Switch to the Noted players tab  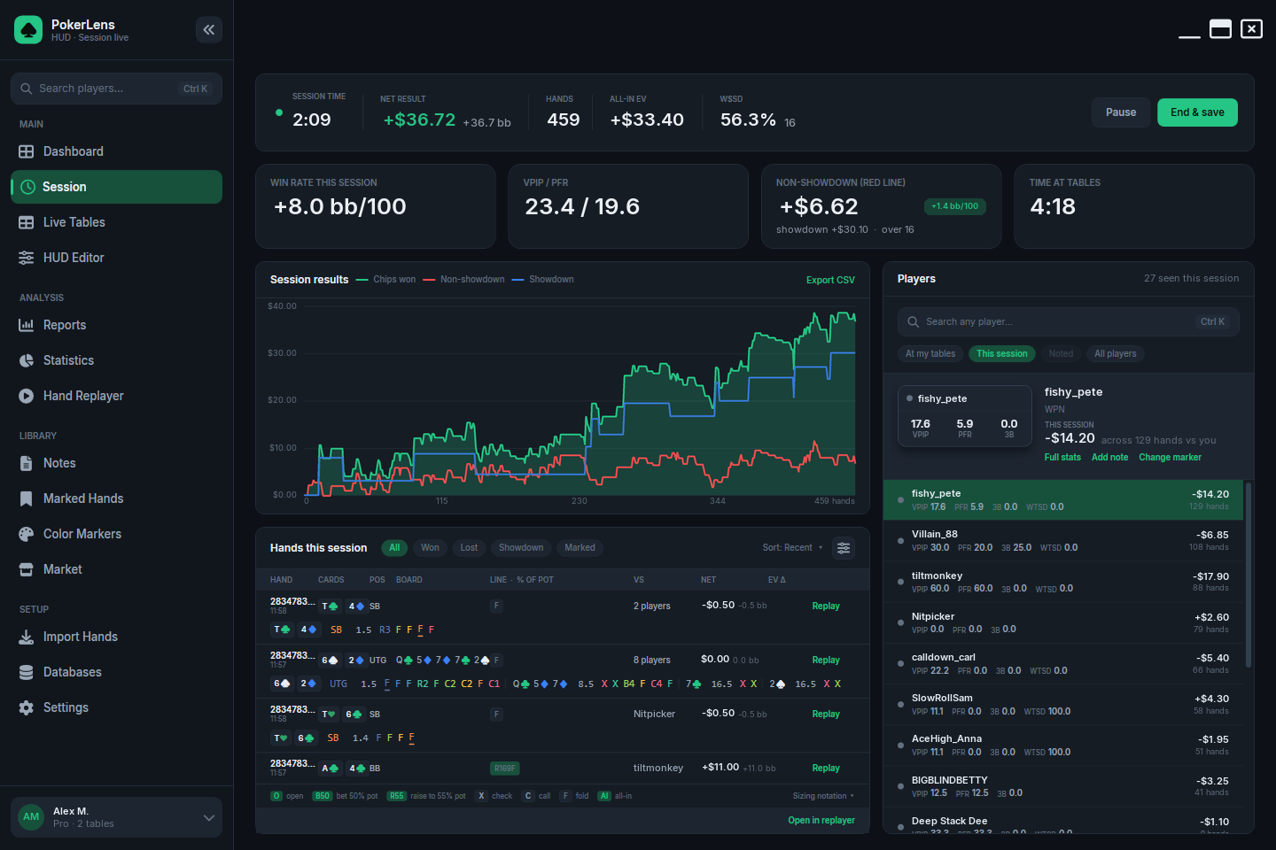1061,354
